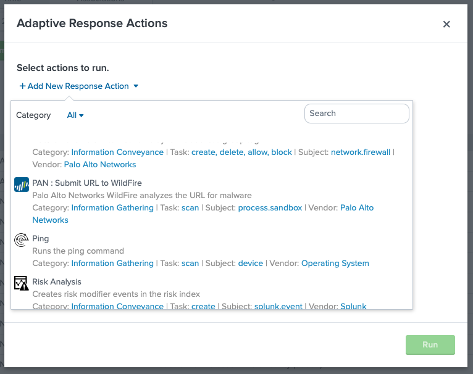Click the Search input field

pyautogui.click(x=357, y=114)
